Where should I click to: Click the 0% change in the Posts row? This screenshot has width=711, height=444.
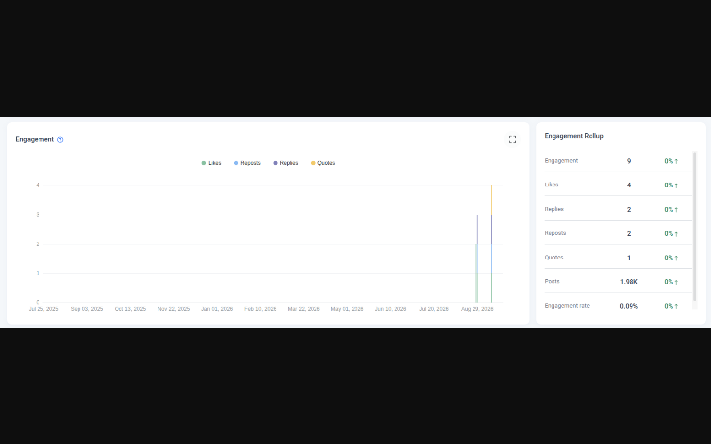671,282
